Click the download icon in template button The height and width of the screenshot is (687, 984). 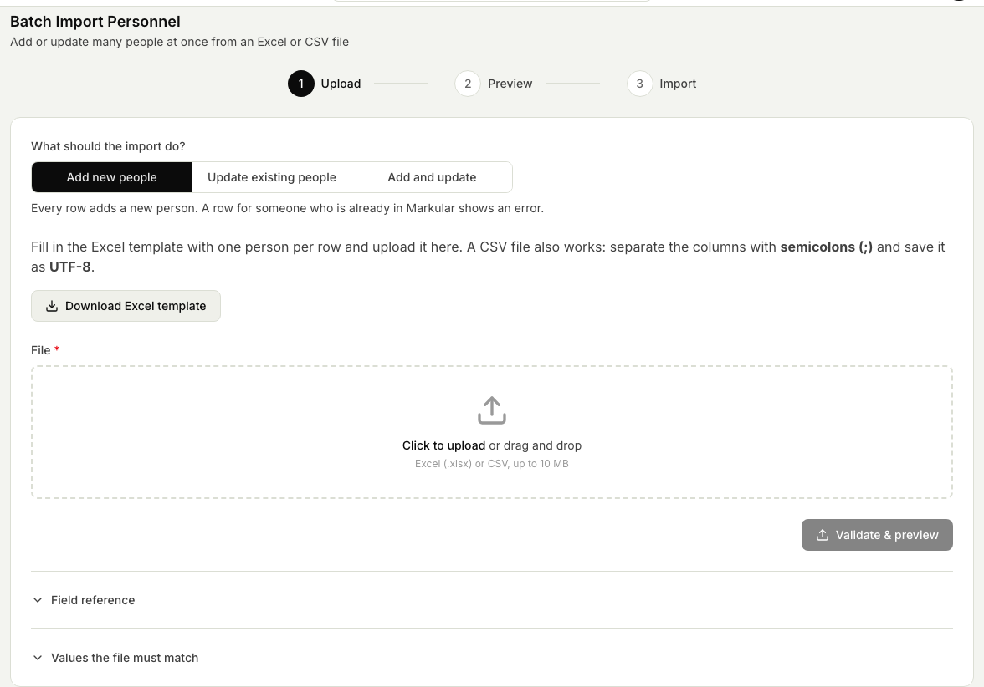click(x=52, y=306)
